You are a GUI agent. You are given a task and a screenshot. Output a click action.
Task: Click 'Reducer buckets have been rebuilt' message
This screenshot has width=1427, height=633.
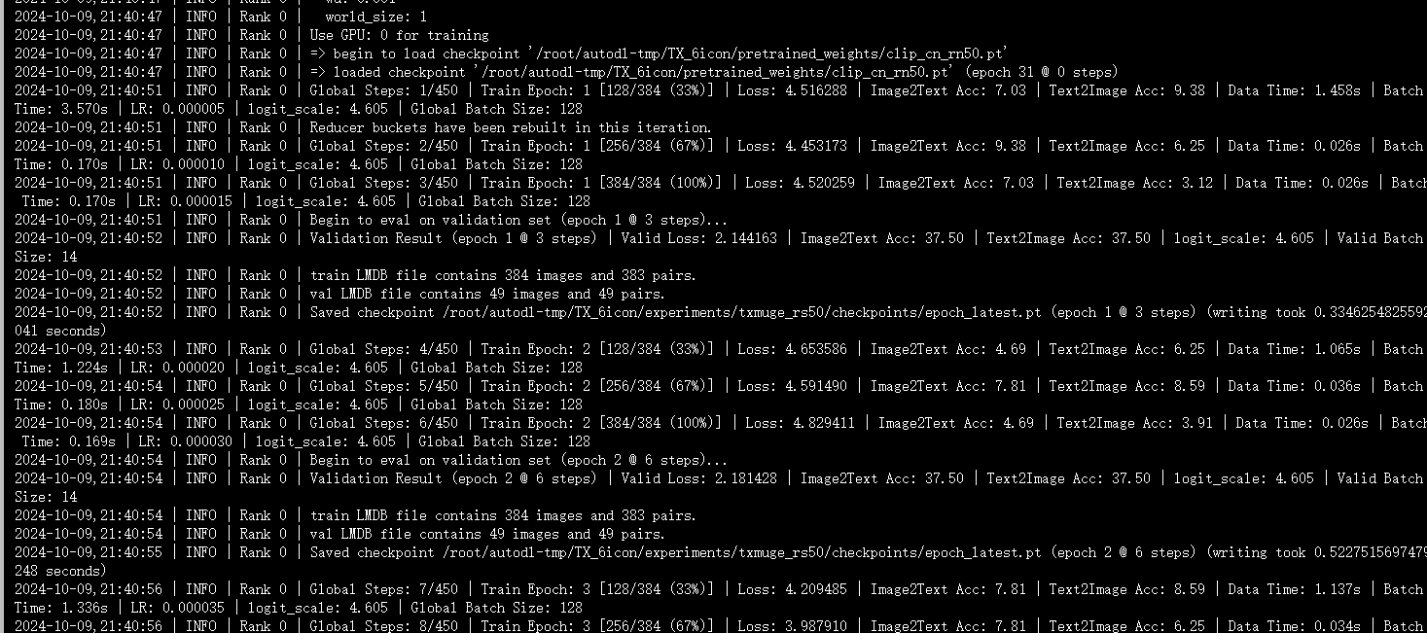point(511,127)
